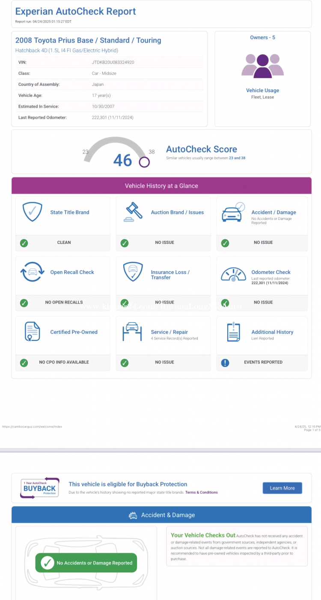Click the EVENTS REPORTED status label
Screen dimensions: 321x600
tap(263, 362)
